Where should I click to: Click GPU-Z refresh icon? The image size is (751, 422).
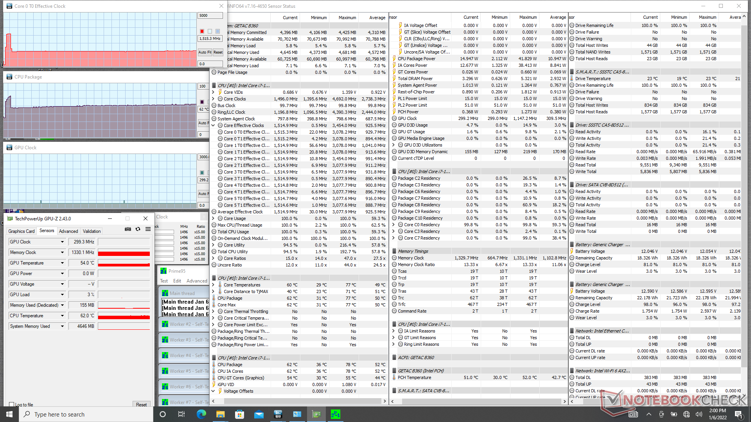[138, 229]
